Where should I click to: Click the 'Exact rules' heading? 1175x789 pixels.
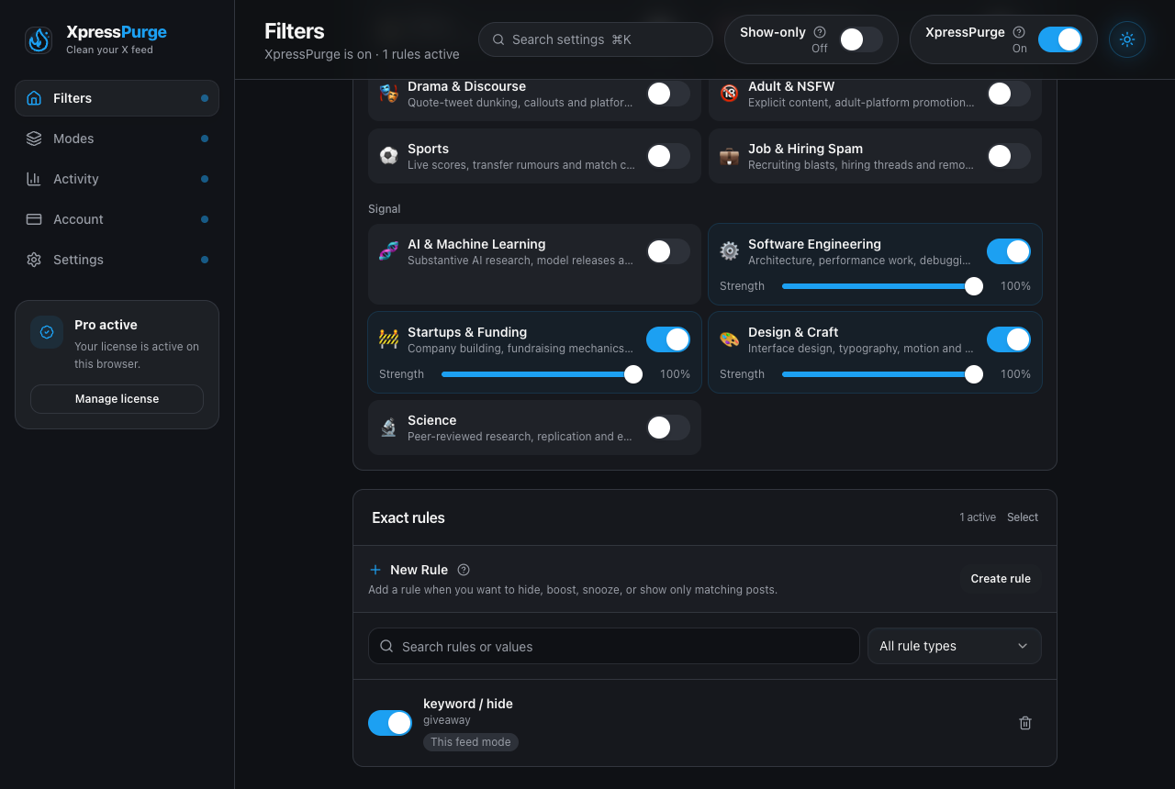click(408, 517)
